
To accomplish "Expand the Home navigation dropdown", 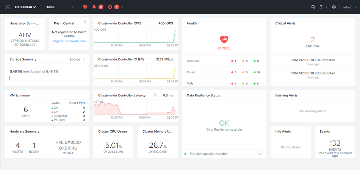I will tap(59, 7).
